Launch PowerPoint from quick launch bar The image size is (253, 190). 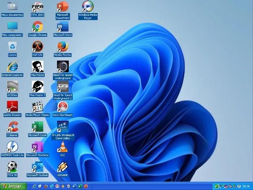[86, 186]
